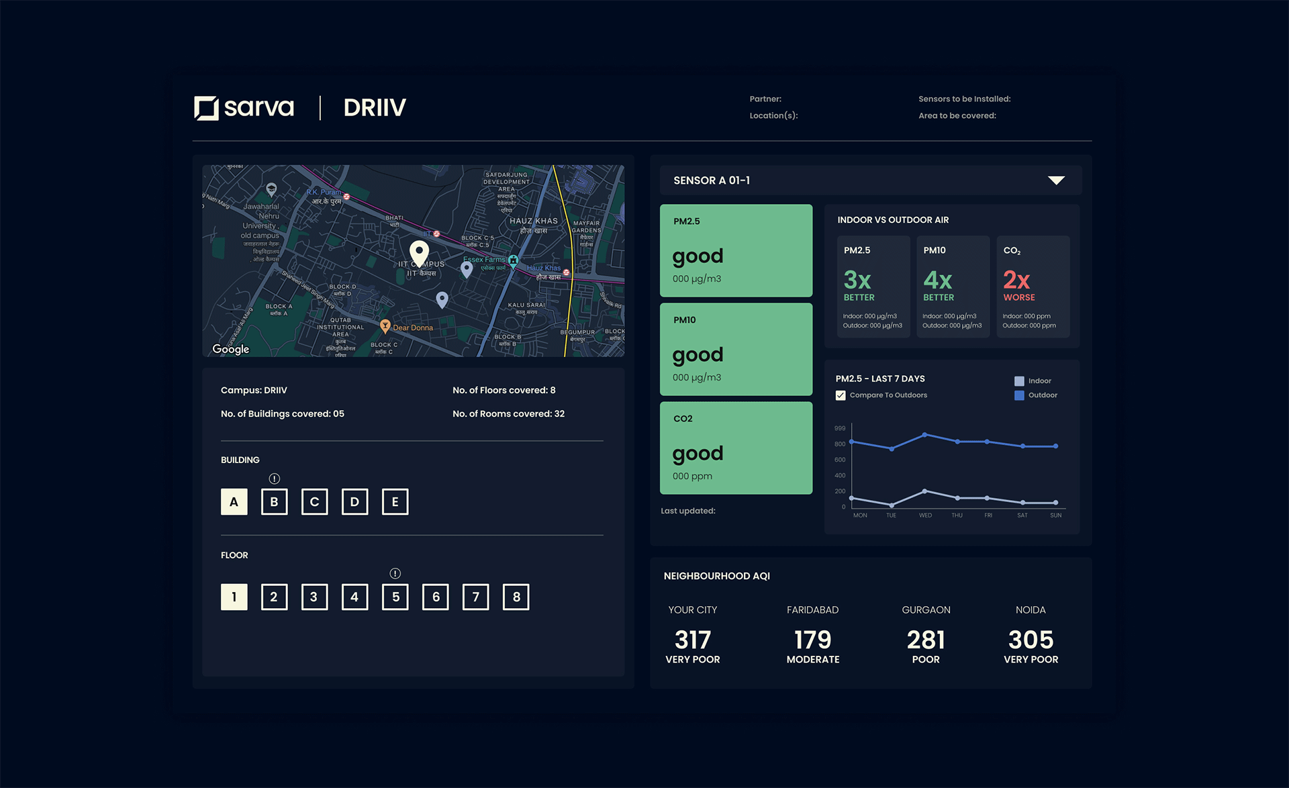Screen dimensions: 1289x788
Task: Click the DRIIV partner logo text
Action: [375, 107]
